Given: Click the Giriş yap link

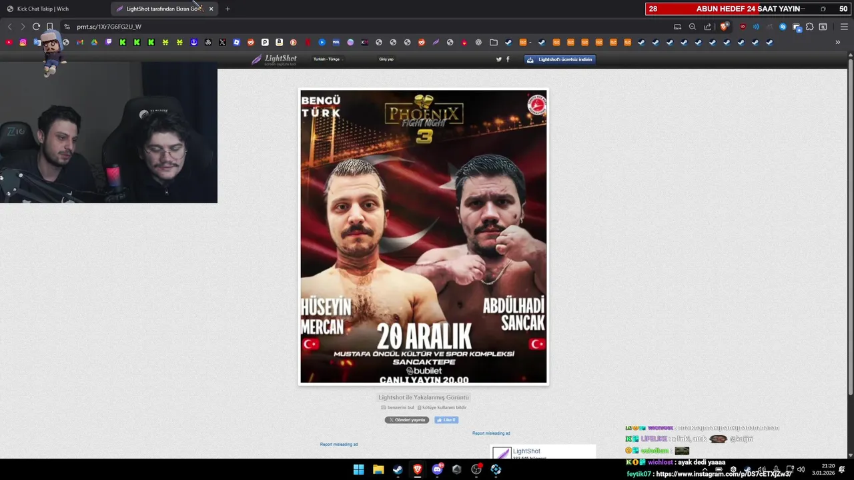Looking at the screenshot, I should click(386, 59).
